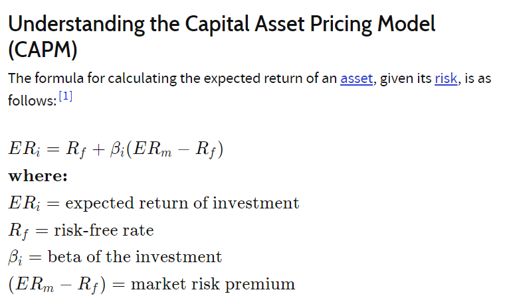Click the [1] footnote reference
This screenshot has width=507, height=304.
point(66,96)
